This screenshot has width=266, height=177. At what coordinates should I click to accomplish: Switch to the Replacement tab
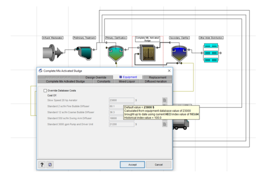(x=157, y=77)
